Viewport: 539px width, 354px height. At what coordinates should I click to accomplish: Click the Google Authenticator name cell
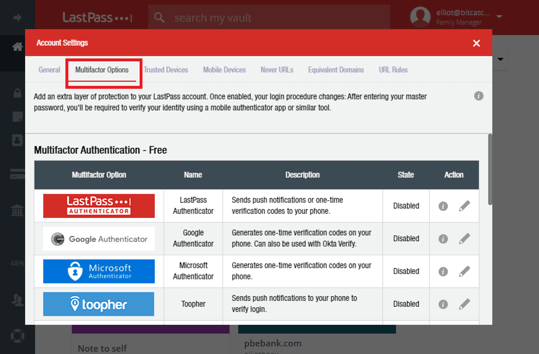coord(193,239)
